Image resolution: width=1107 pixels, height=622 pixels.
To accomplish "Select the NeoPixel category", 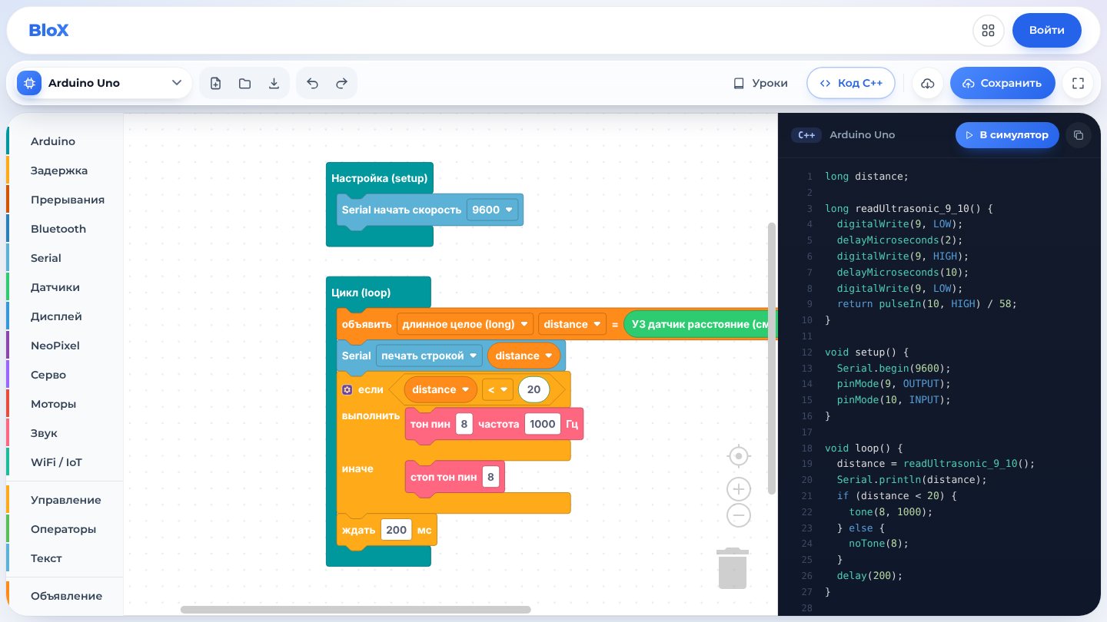I will pos(65,346).
